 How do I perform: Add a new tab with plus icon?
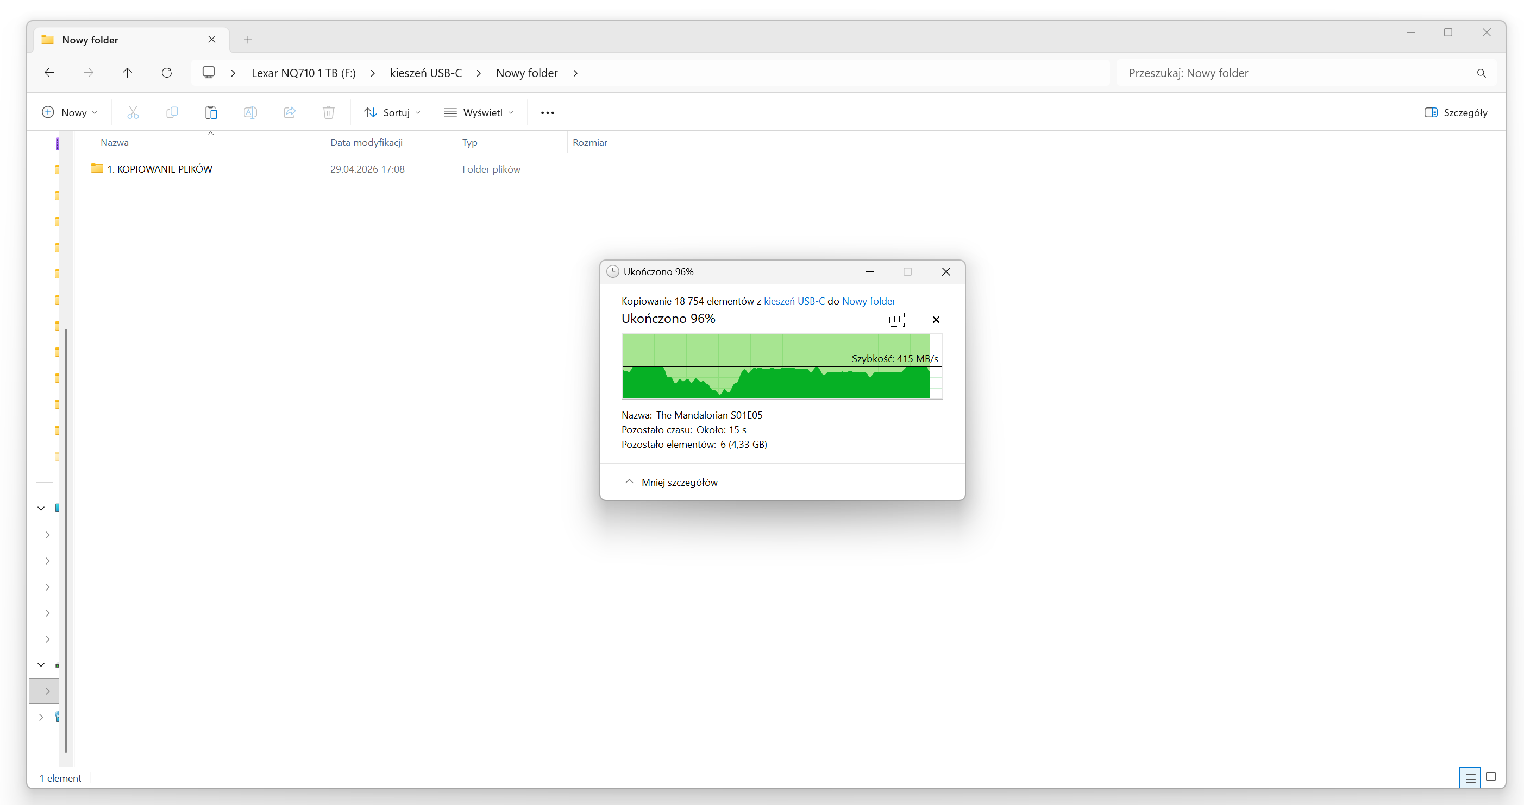click(248, 40)
